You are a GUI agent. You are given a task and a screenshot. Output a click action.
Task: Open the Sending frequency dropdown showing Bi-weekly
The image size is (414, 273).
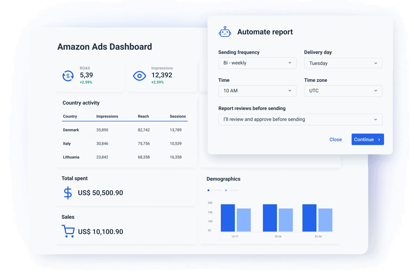[x=257, y=63]
